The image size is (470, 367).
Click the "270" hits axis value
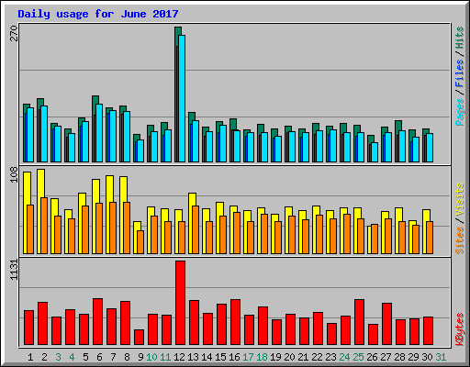14,34
